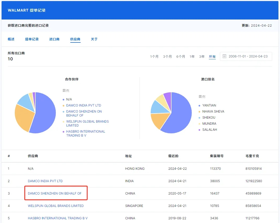This screenshot has height=223, width=280.
Task: Click the WELSPUN GLOBAL BRANDS LIMITED supplier link
Action: pyautogui.click(x=56, y=206)
